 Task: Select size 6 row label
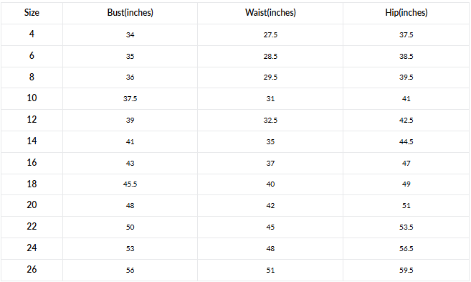click(32, 56)
